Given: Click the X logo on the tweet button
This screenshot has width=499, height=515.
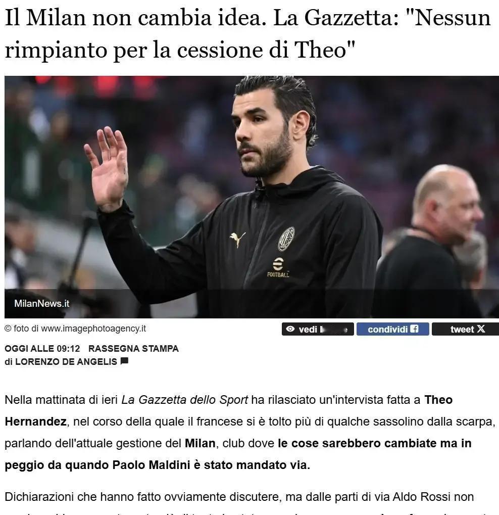Looking at the screenshot, I should 481,329.
